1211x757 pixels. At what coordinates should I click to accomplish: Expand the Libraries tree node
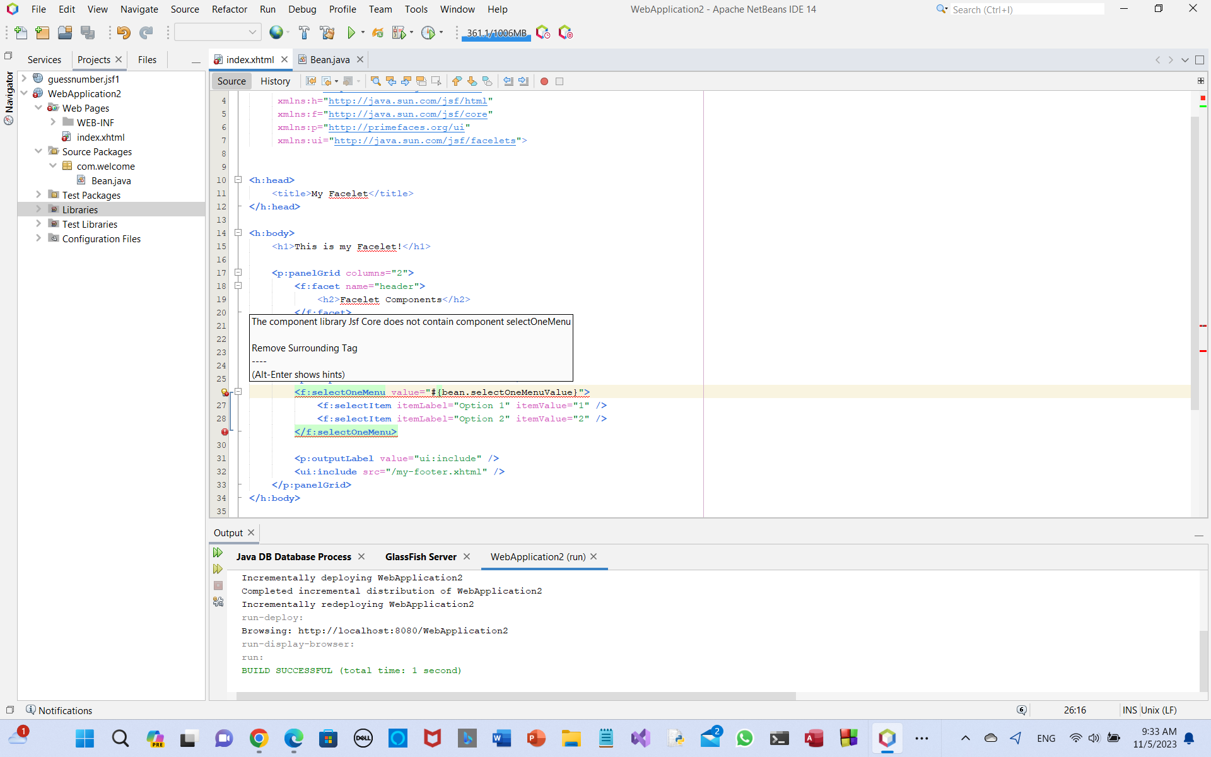pyautogui.click(x=38, y=209)
